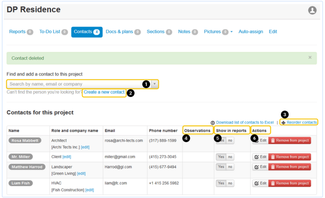Image resolution: width=325 pixels, height=198 pixels.
Task: Click email Harrod@gl.com
Action: (118, 167)
